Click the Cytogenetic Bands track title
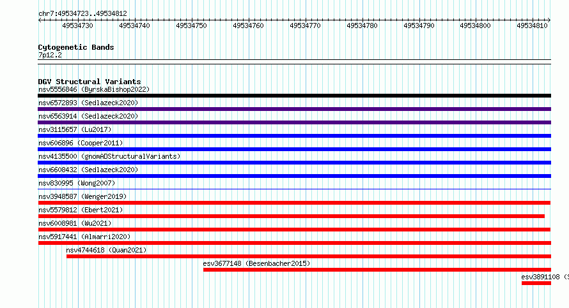This screenshot has width=569, height=308. (x=76, y=47)
